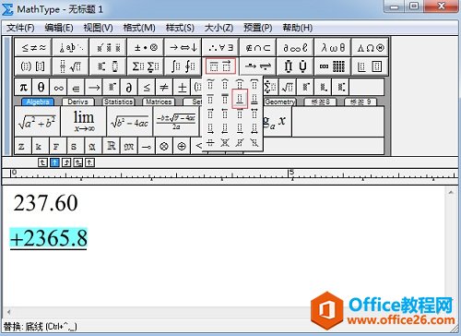
Task: Open the 样式(S) menu
Action: pos(180,28)
